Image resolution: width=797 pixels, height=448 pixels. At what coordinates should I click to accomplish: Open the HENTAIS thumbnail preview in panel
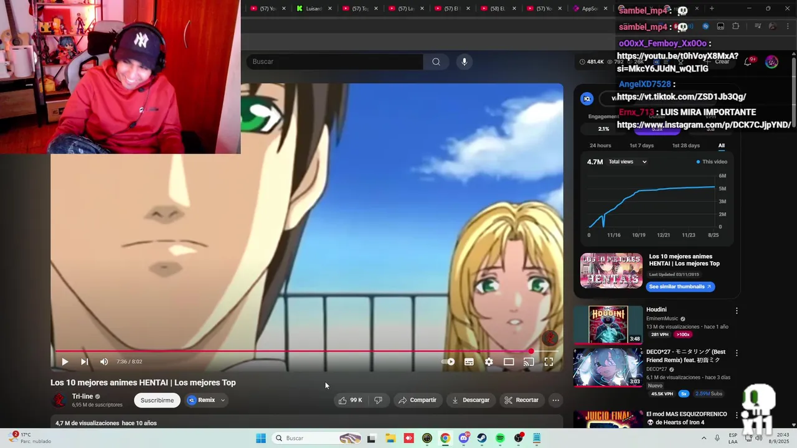tap(611, 271)
